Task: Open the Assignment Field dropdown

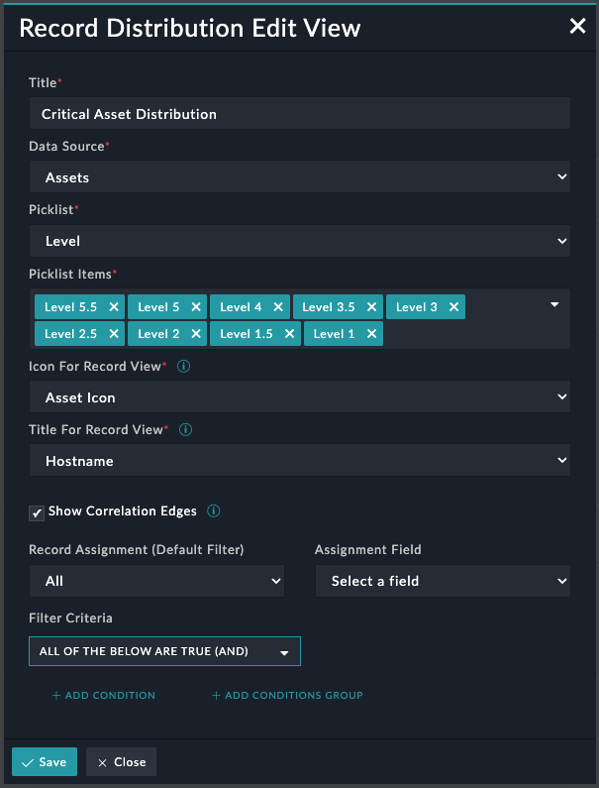Action: point(443,581)
